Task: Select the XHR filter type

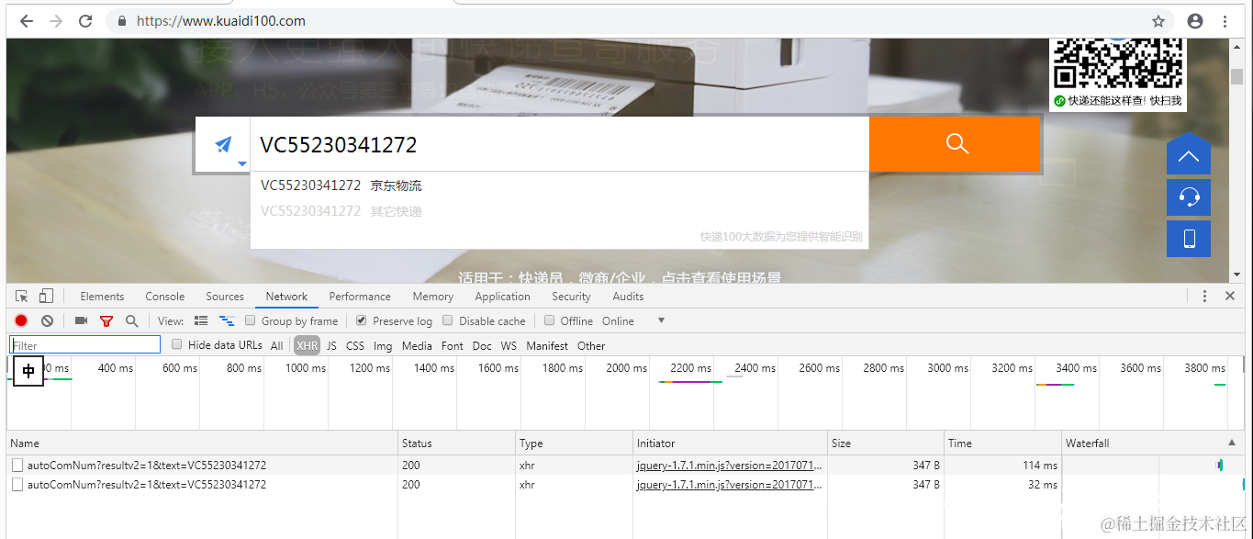Action: click(307, 346)
